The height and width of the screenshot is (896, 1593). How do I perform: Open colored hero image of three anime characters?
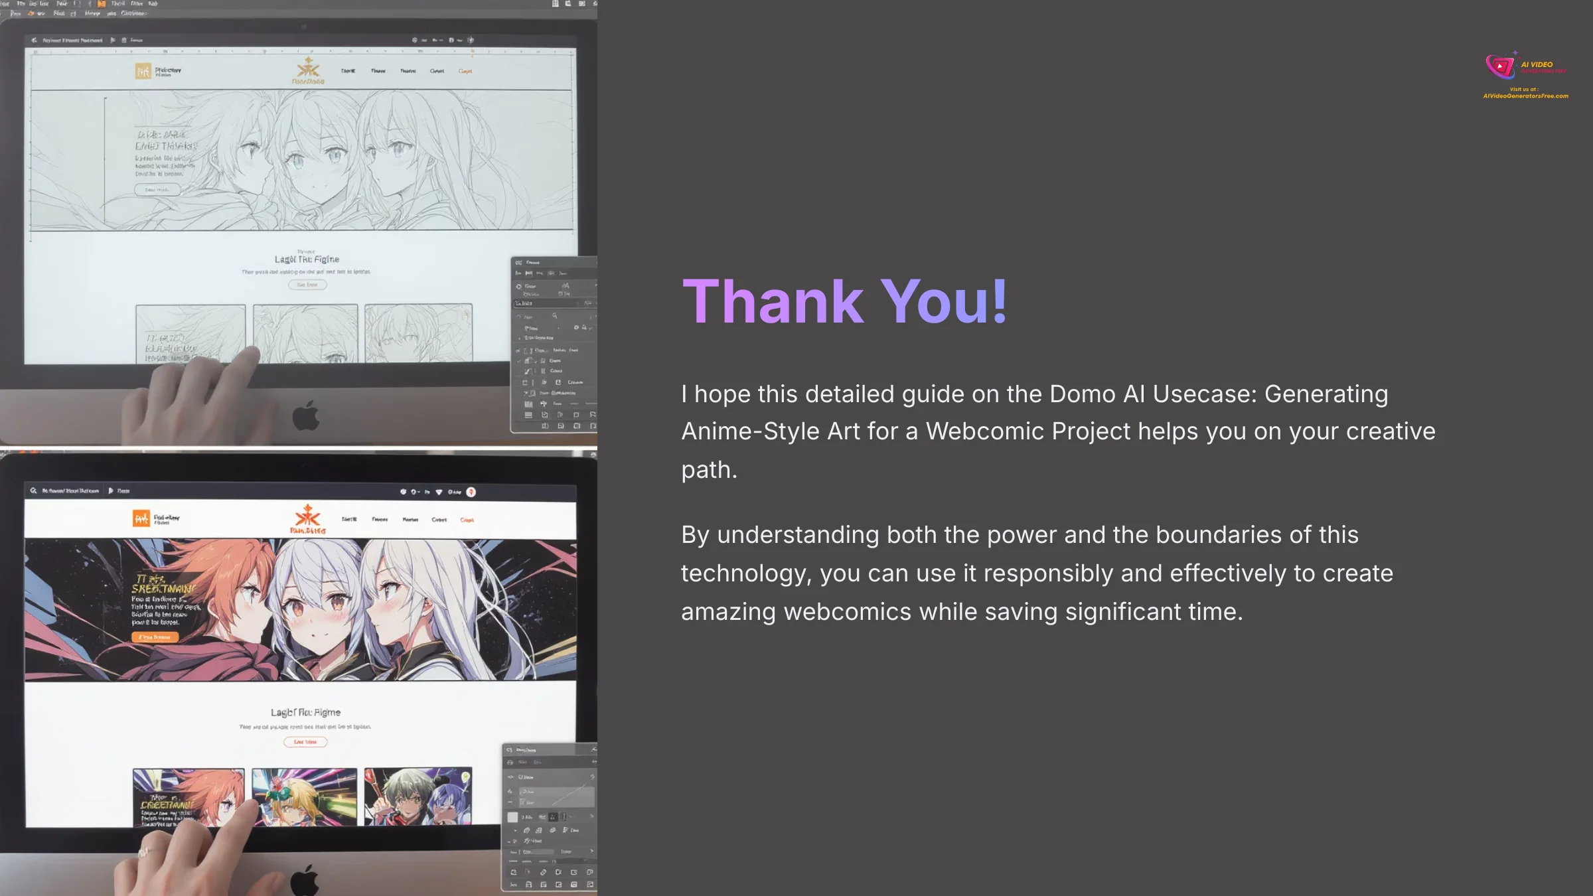tap(301, 609)
